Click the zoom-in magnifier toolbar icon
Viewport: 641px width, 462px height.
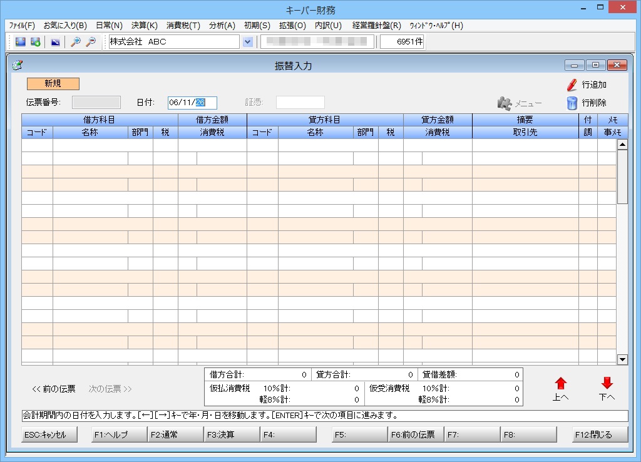coord(76,42)
